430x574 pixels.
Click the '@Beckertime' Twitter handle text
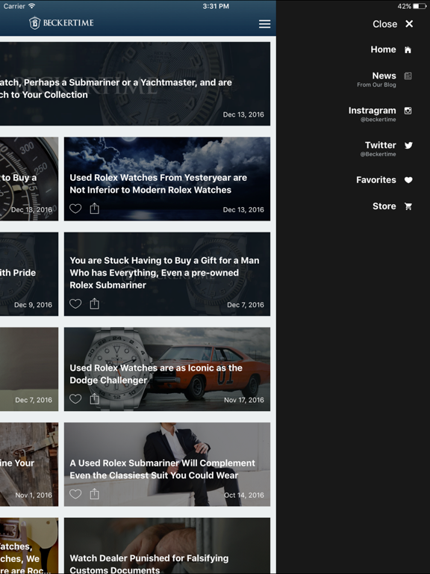(378, 154)
